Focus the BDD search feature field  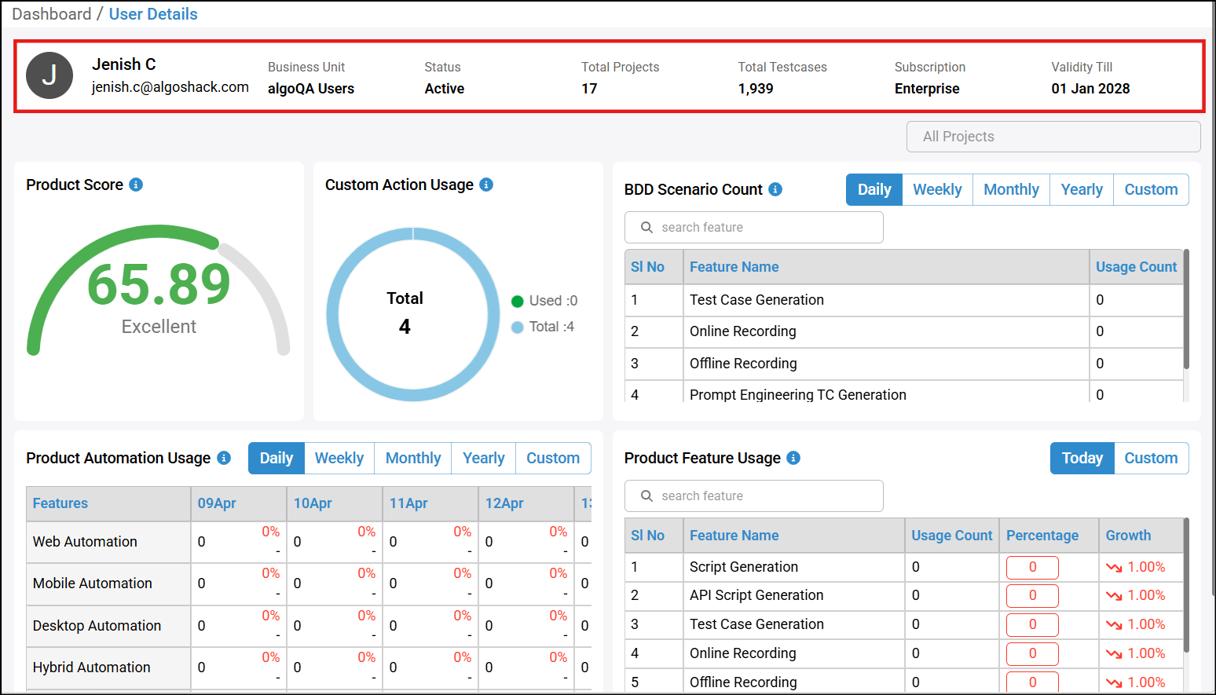(x=754, y=227)
